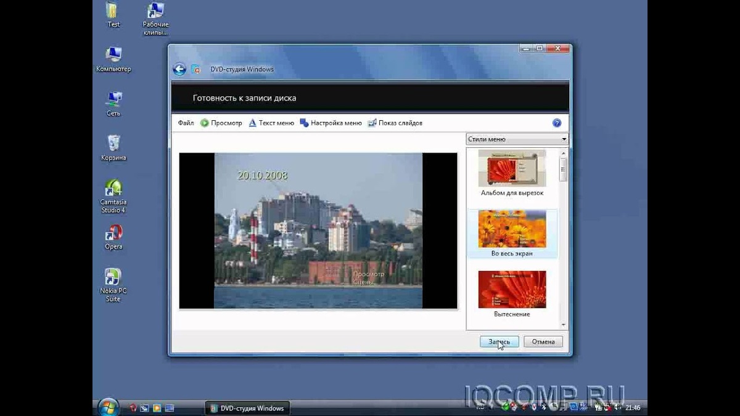Select the Рабочие клипы desktop shortcut
The height and width of the screenshot is (416, 740).
click(x=155, y=19)
